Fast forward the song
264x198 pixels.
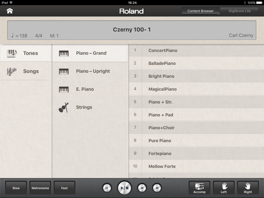coord(157,188)
